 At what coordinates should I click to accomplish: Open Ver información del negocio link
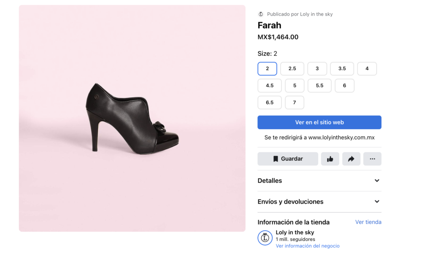point(308,246)
